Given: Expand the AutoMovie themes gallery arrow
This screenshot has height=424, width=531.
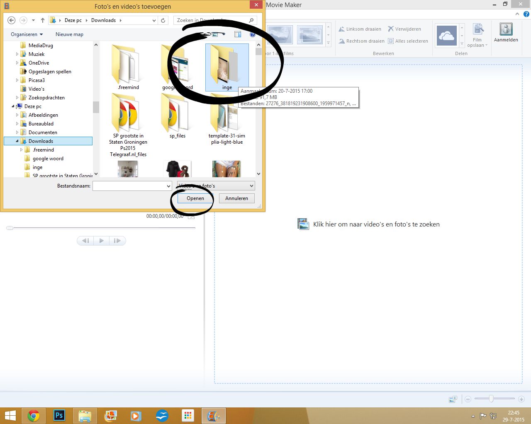Looking at the screenshot, I should (x=328, y=43).
